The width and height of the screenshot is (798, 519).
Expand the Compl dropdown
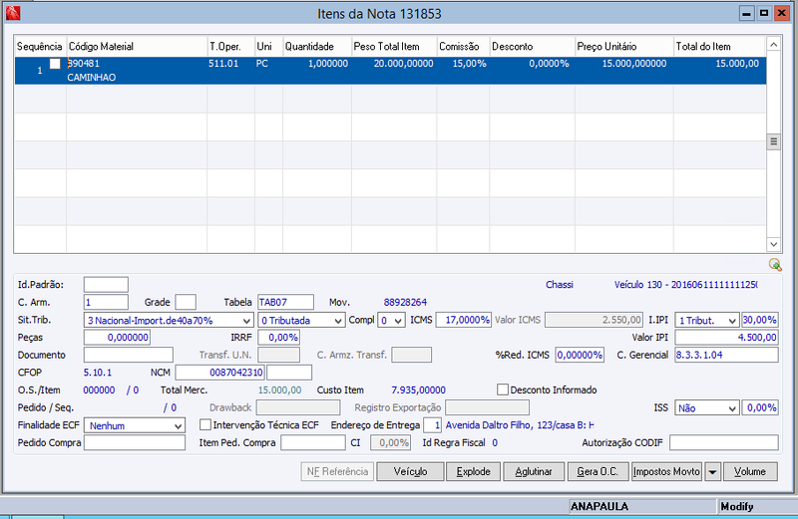coord(391,320)
